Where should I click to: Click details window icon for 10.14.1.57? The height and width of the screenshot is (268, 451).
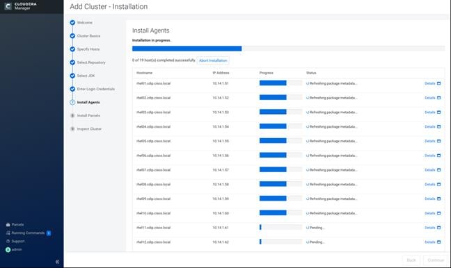[438, 170]
